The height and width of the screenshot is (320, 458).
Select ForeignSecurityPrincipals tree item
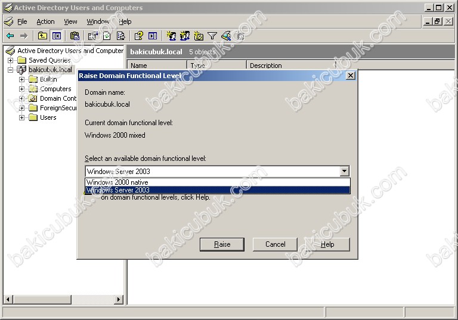coord(58,108)
